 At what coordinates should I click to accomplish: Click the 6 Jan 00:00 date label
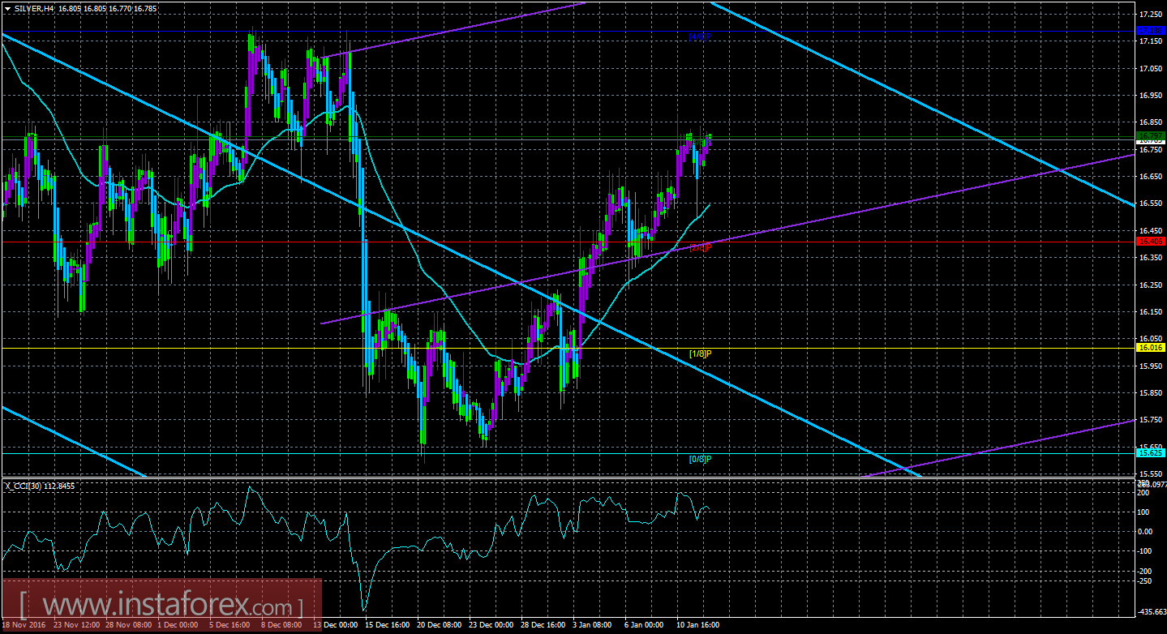644,625
